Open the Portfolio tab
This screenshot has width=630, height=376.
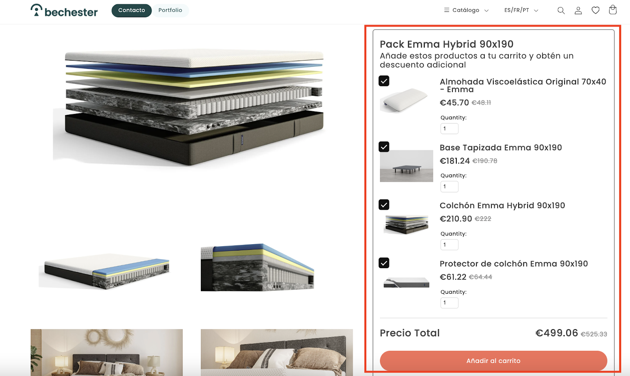click(170, 11)
